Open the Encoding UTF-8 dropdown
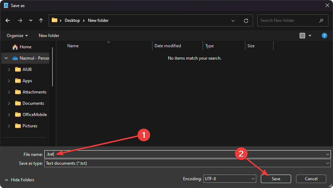The width and height of the screenshot is (333, 188). (230, 179)
